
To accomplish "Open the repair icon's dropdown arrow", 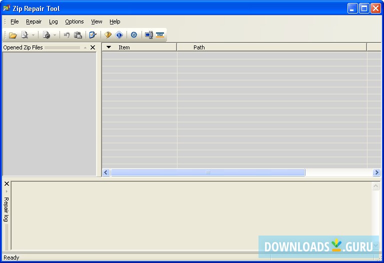I will coord(54,35).
